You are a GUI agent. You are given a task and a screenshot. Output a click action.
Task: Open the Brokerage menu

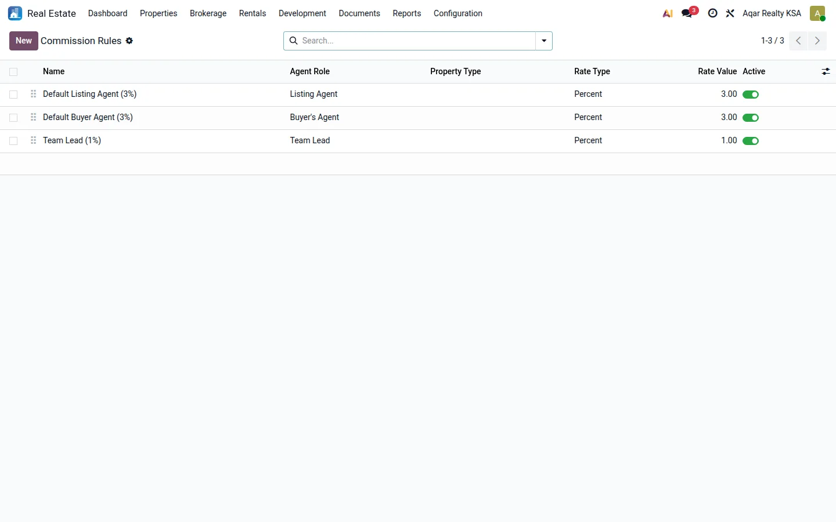pos(208,13)
